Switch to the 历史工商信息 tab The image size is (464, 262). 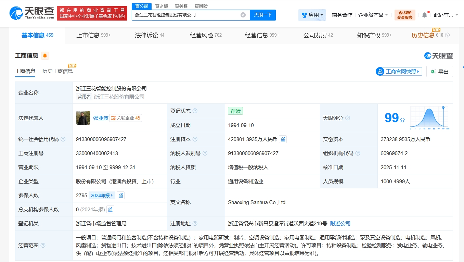57,71
